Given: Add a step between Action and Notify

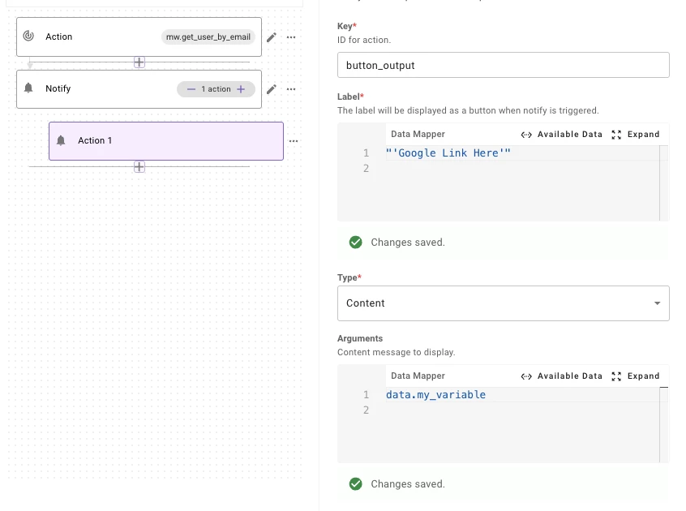Looking at the screenshot, I should click(x=139, y=62).
